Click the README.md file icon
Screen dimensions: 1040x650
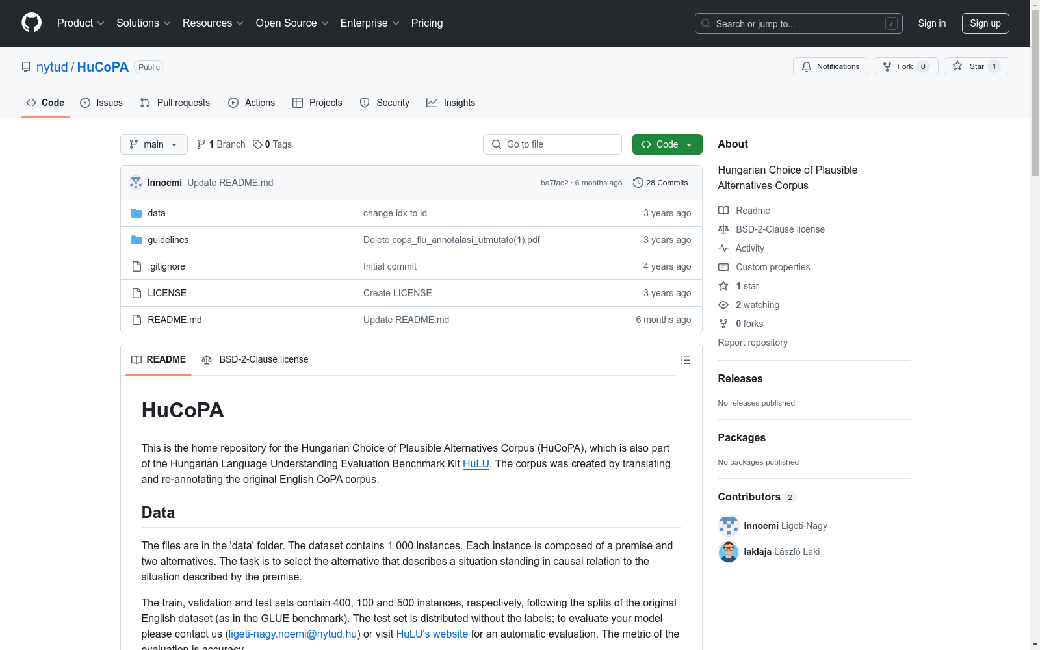point(136,320)
